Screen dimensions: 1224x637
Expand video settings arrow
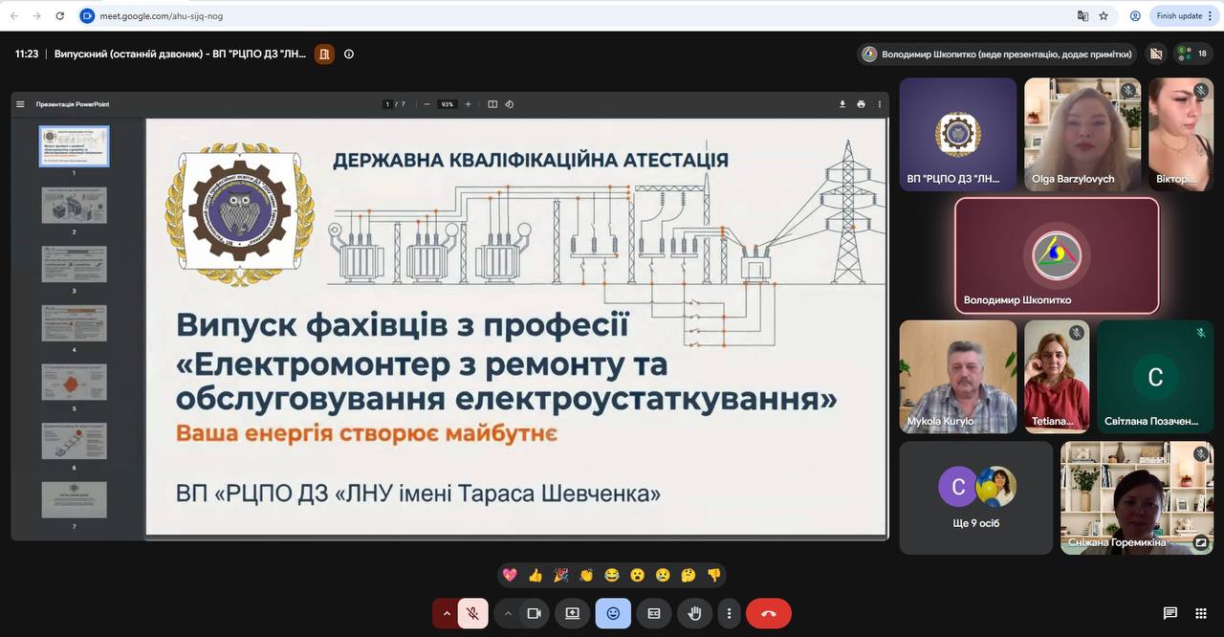(x=508, y=613)
